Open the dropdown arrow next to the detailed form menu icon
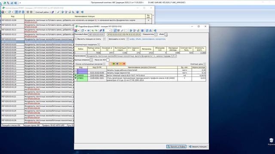 [x=79, y=30]
